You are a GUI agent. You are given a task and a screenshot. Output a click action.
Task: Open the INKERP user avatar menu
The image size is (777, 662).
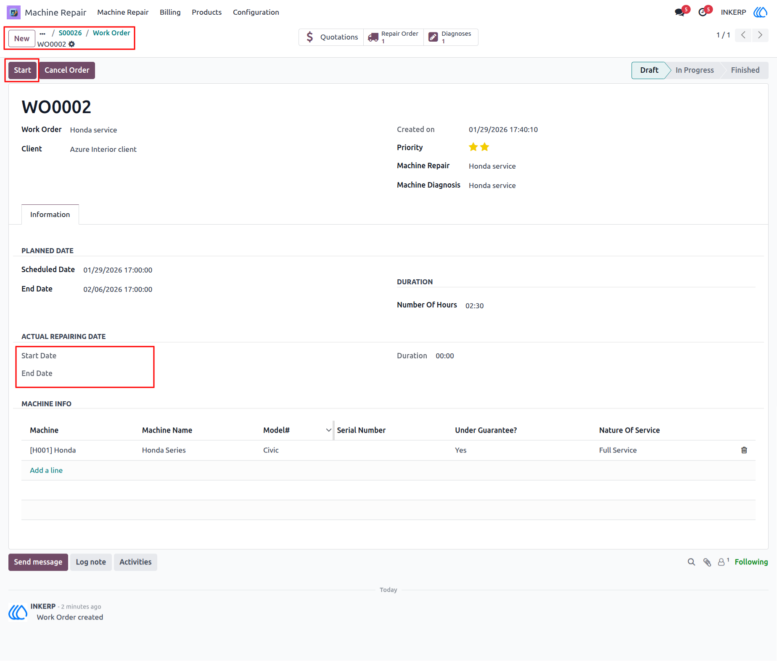[760, 12]
